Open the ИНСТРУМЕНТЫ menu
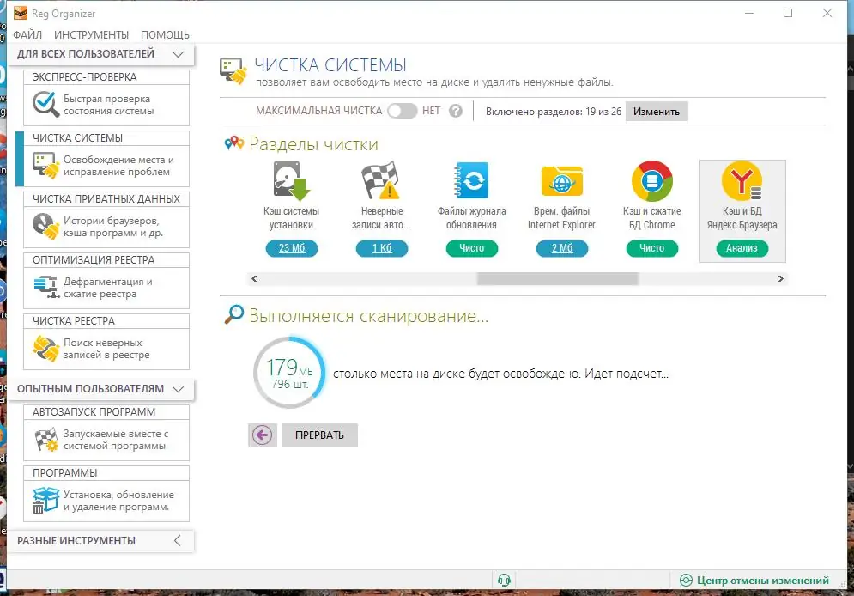Screen dimensions: 854x596 [92, 35]
